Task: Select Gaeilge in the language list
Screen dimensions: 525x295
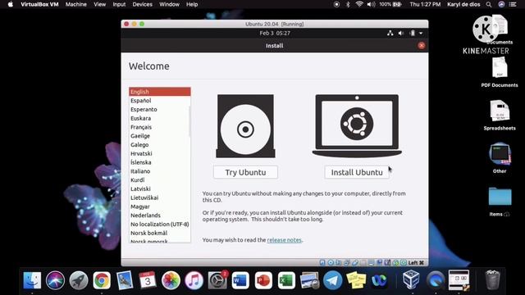Action: tap(160, 136)
